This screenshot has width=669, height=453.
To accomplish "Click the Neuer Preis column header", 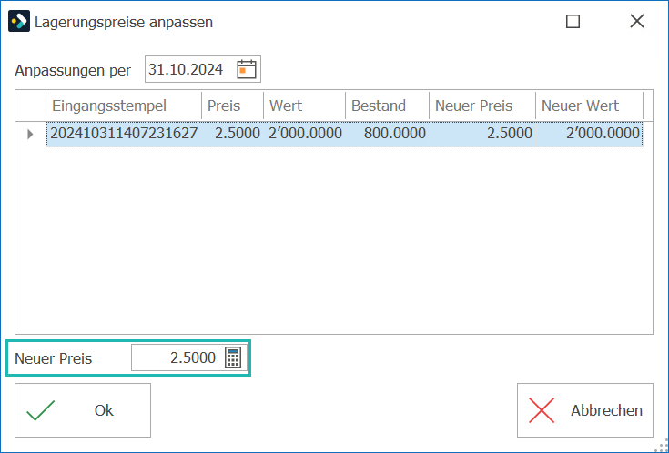I will [482, 106].
